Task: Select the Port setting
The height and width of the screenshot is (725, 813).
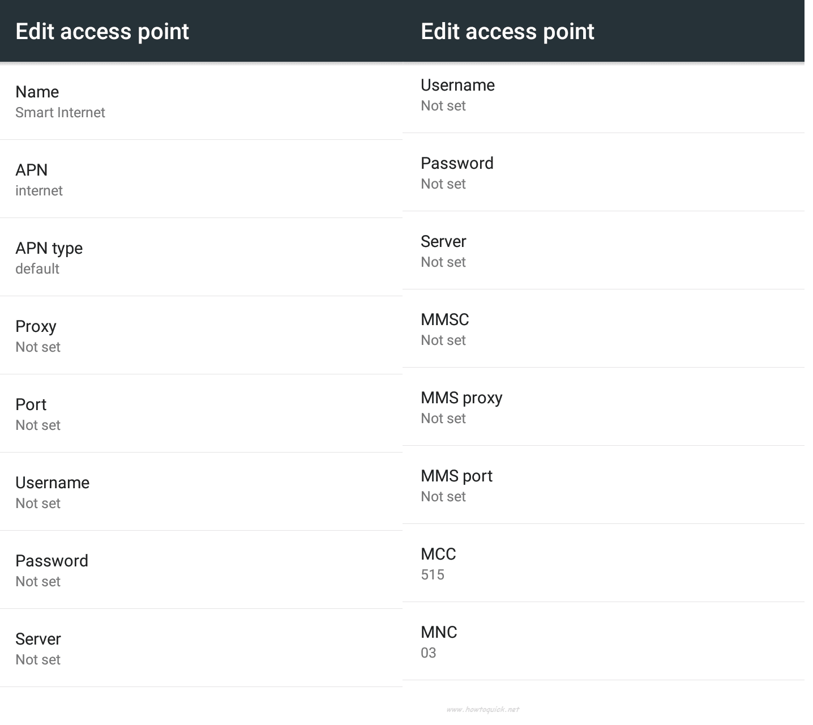Action: 201,414
